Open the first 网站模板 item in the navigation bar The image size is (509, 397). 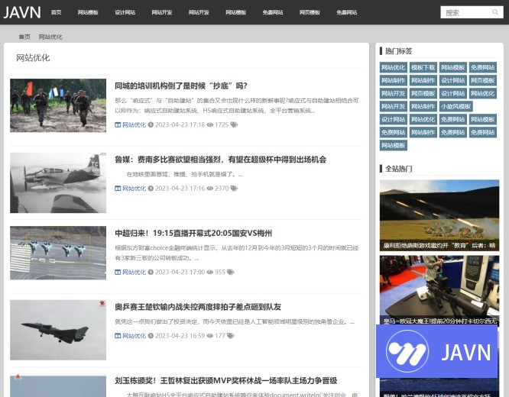click(x=88, y=12)
